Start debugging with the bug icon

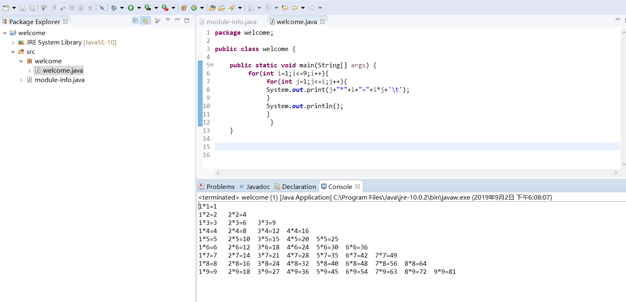click(x=114, y=8)
